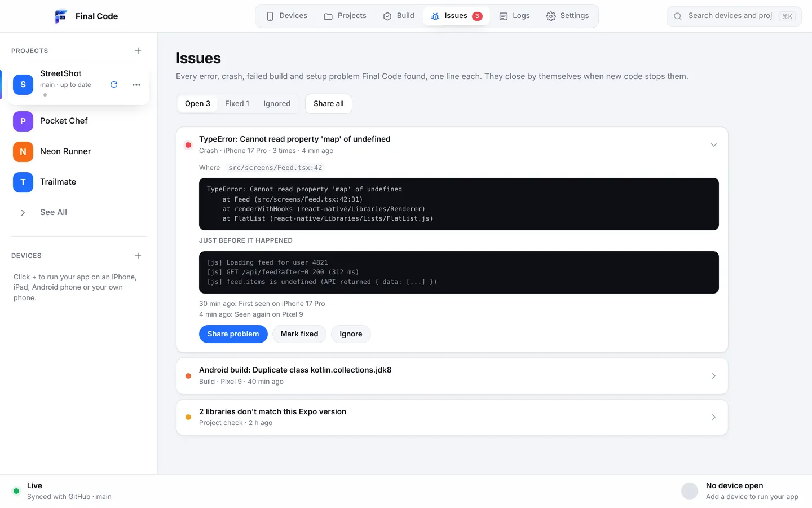Click the Share all button
The height and width of the screenshot is (508, 812).
pyautogui.click(x=329, y=104)
